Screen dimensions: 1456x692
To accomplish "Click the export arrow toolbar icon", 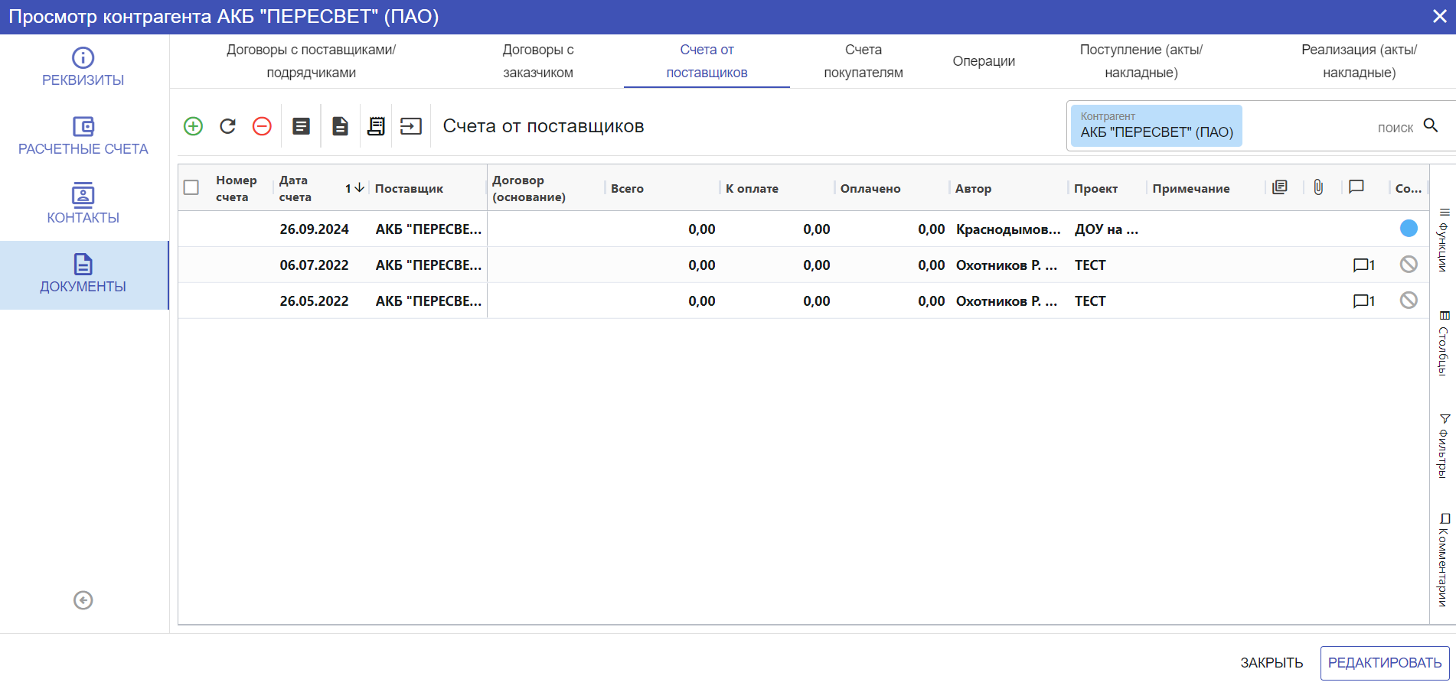I will [x=411, y=126].
